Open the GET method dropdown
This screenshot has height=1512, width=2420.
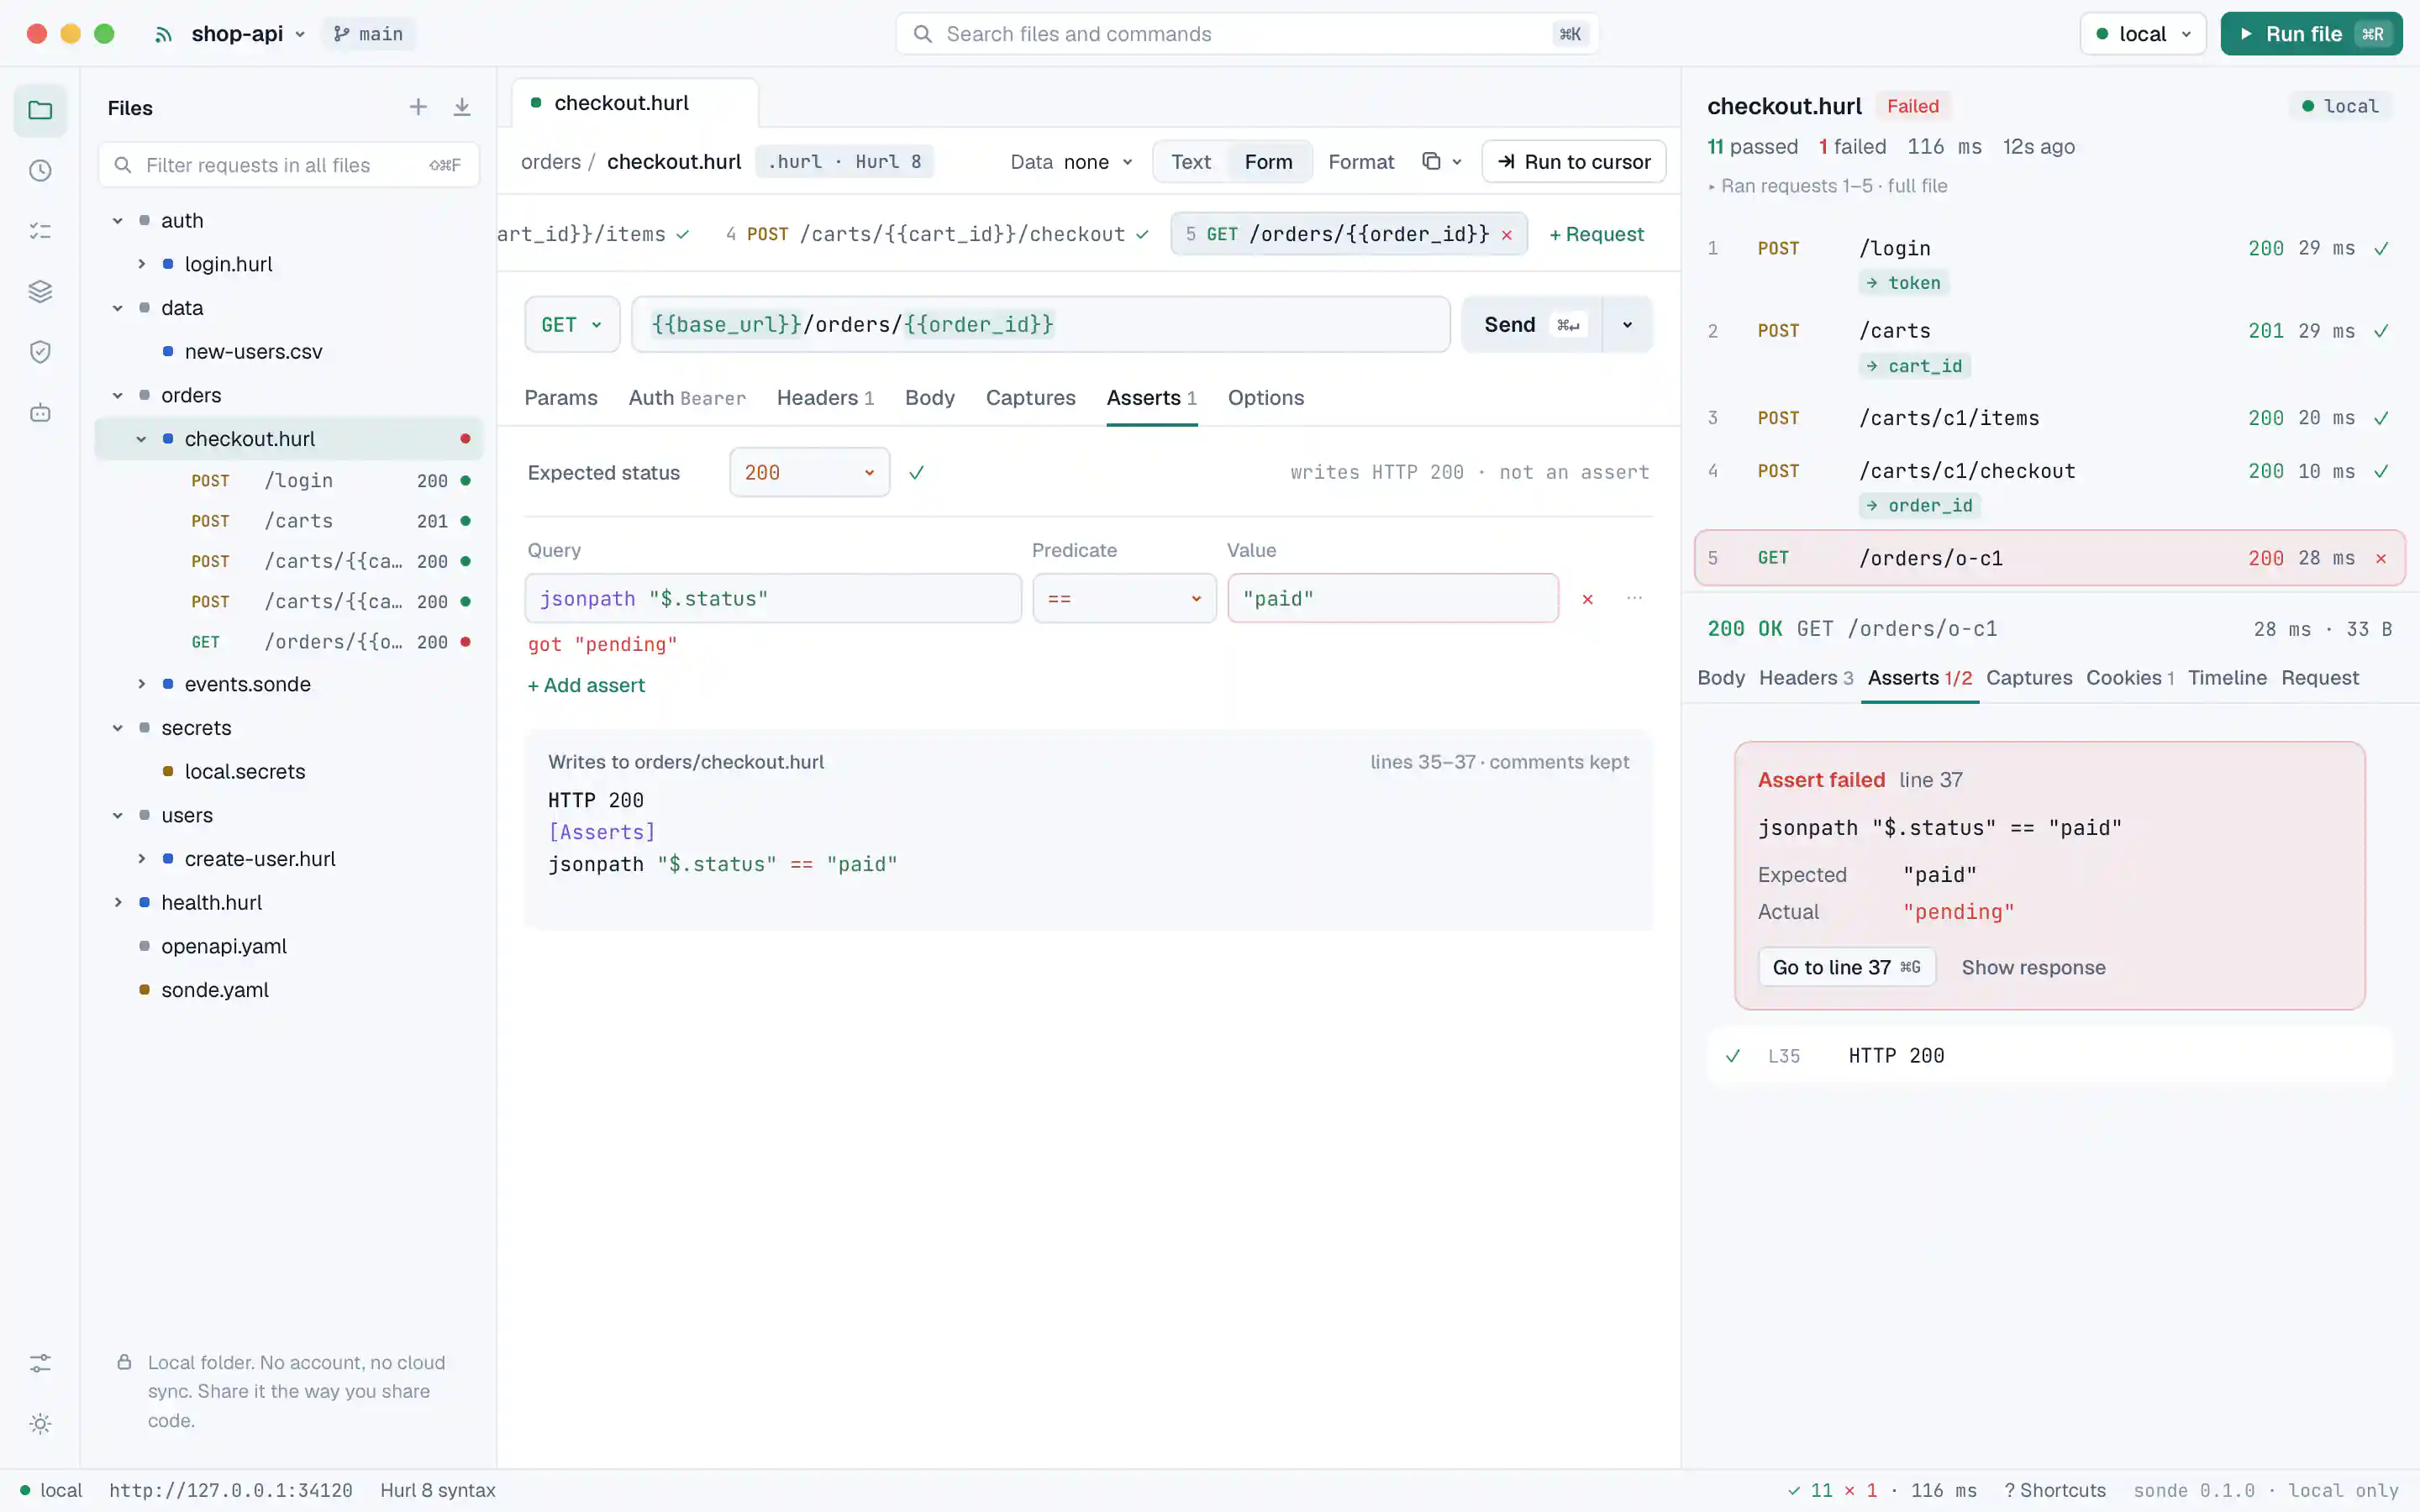coord(572,324)
